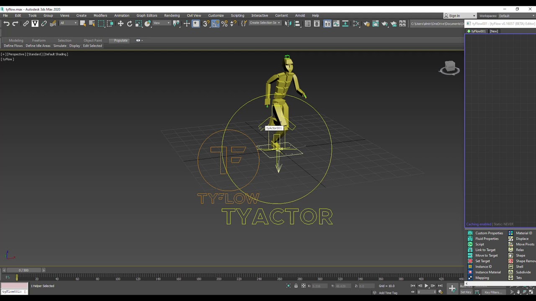Toggle the 3D Snaps button

pos(206,24)
